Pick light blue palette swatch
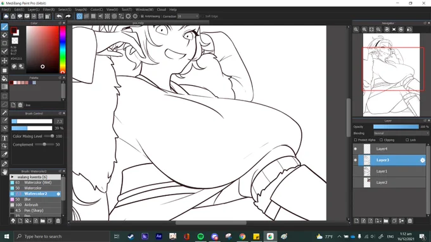This screenshot has width=431, height=242. point(34,83)
